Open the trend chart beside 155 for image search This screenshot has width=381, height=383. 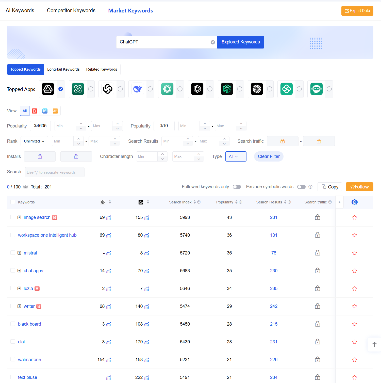[x=147, y=218]
